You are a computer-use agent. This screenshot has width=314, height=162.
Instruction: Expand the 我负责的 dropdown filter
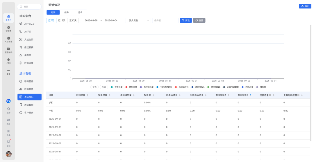point(139,20)
